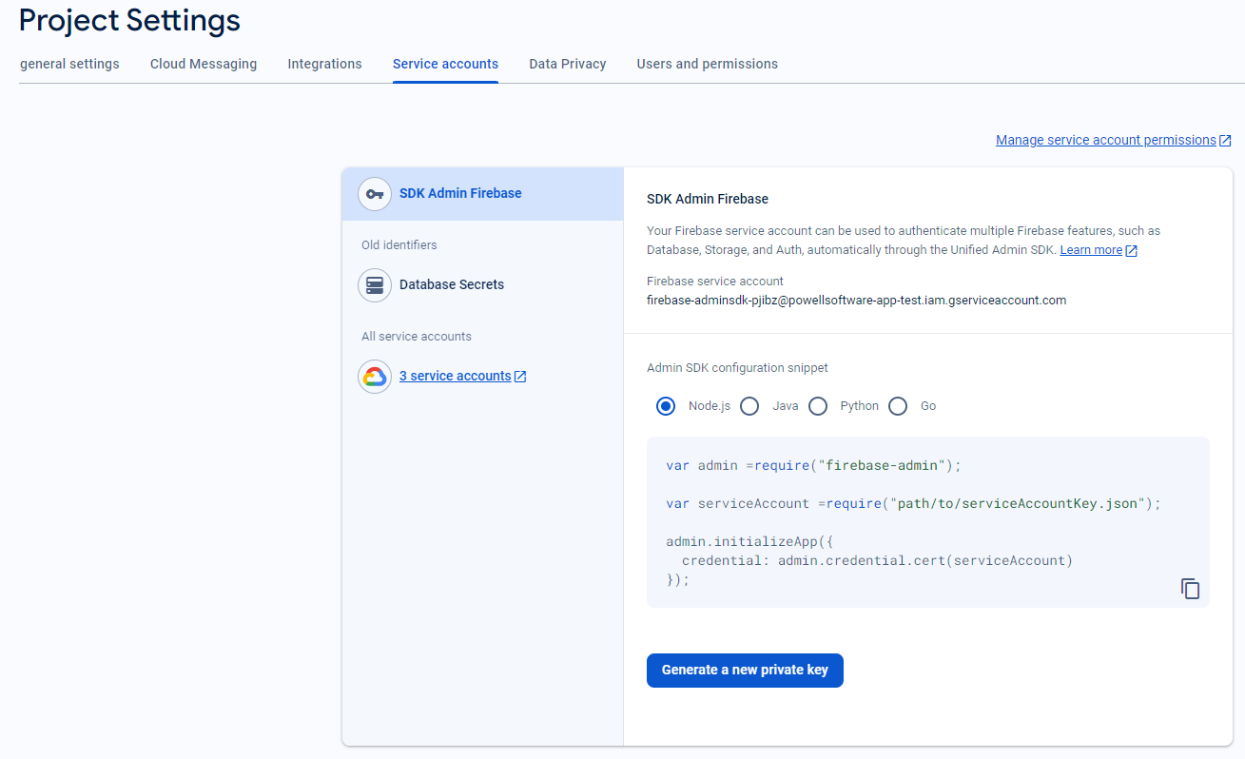
Task: Click the serviceAccountKey.json code line
Action: [x=914, y=503]
